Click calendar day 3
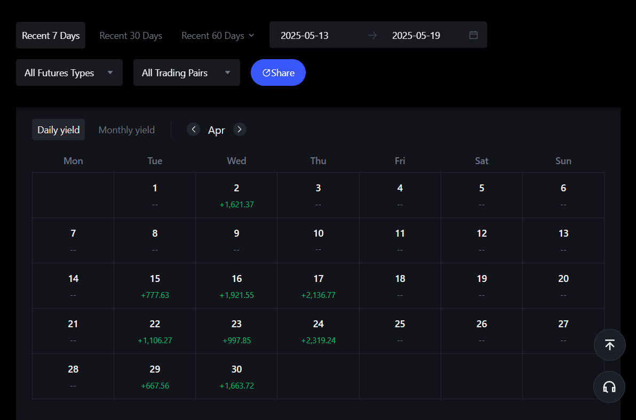The width and height of the screenshot is (636, 420). (319, 195)
